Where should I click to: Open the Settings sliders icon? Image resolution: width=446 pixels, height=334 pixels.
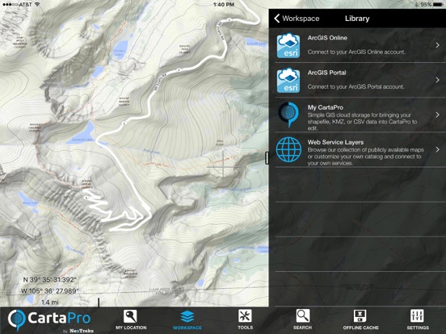click(x=417, y=316)
